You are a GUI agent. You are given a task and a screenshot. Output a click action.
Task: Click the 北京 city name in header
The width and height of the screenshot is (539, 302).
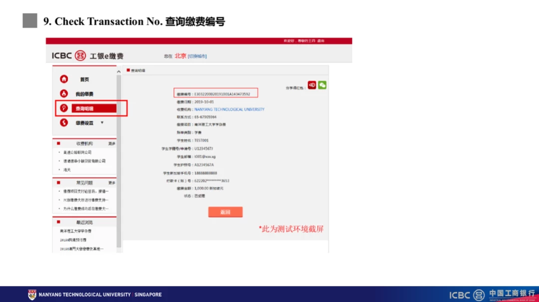[181, 56]
